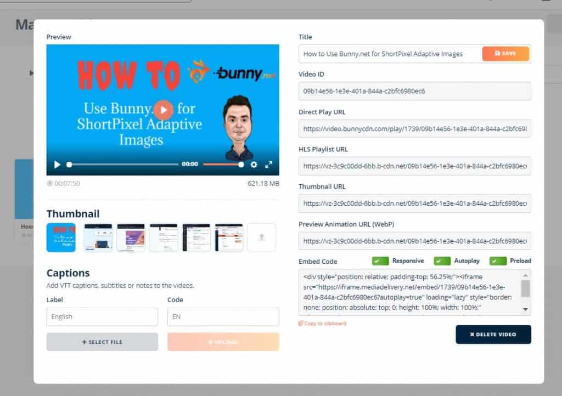Pick the third thumbnail with purple banner
Screen dimensions: 562x396
tap(131, 237)
